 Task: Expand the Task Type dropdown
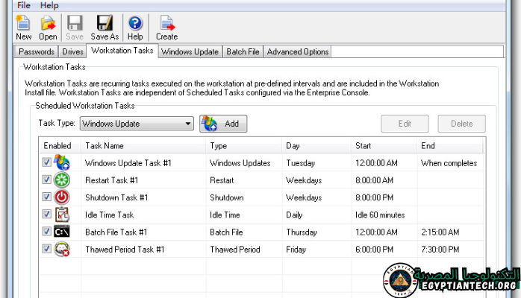click(187, 124)
